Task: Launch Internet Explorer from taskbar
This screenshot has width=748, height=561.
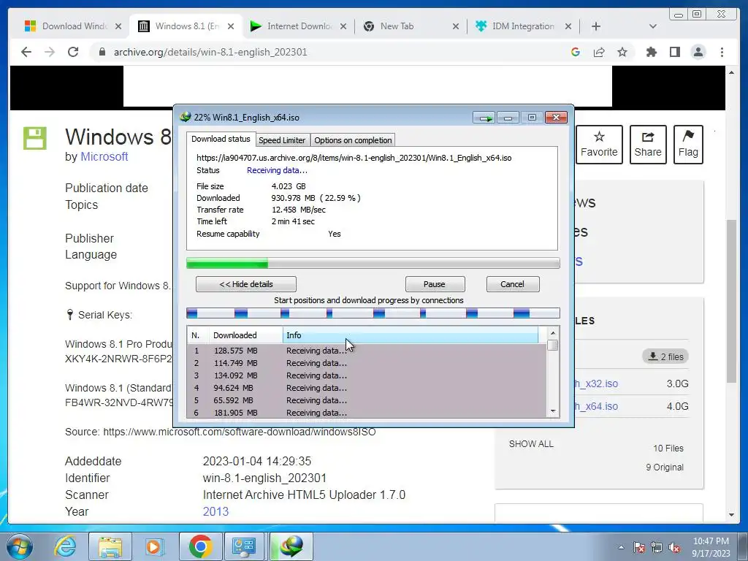Action: pos(65,546)
